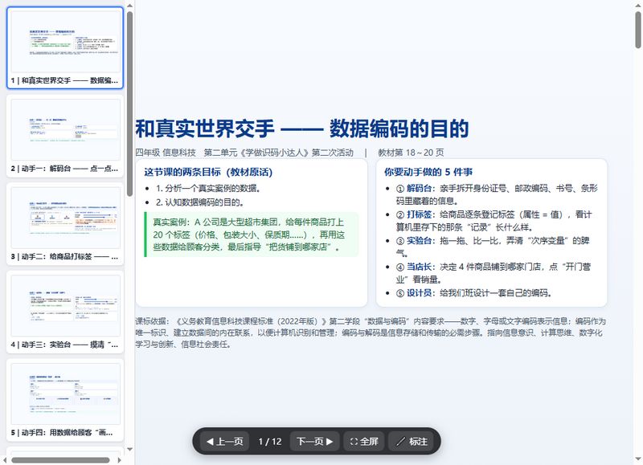Open slide 2 thumbnail 动手一：解码台

click(x=65, y=136)
